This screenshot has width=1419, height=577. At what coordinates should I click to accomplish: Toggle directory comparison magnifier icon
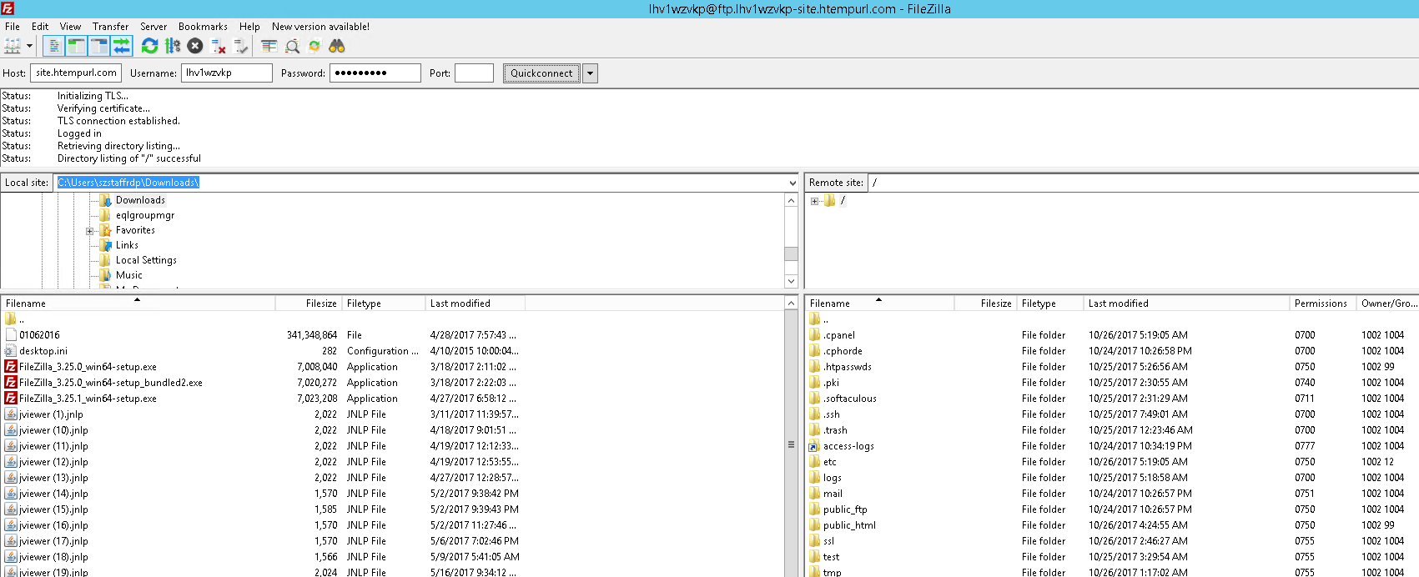click(292, 46)
